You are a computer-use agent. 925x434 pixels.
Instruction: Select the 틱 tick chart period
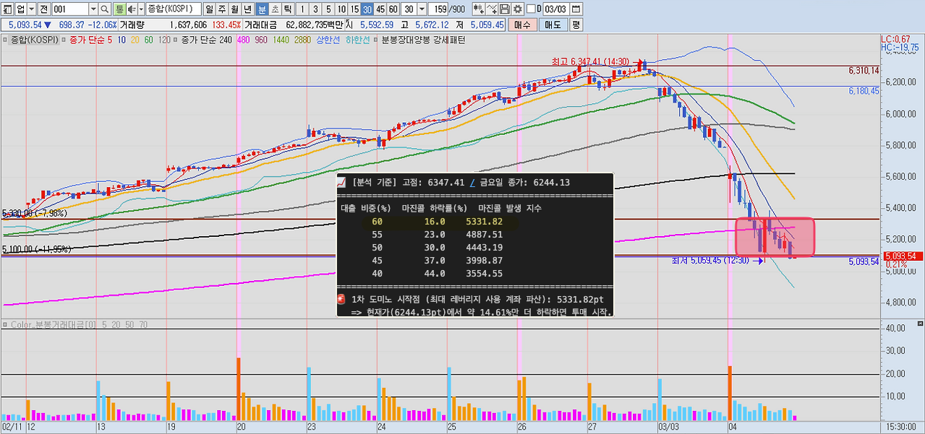pos(288,9)
